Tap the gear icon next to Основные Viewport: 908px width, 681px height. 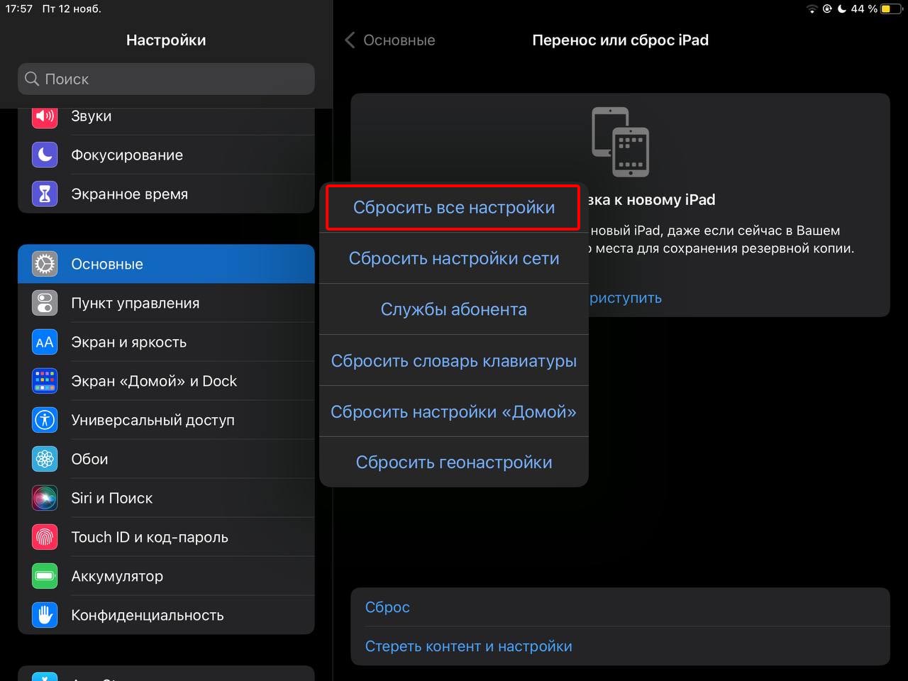click(x=45, y=264)
